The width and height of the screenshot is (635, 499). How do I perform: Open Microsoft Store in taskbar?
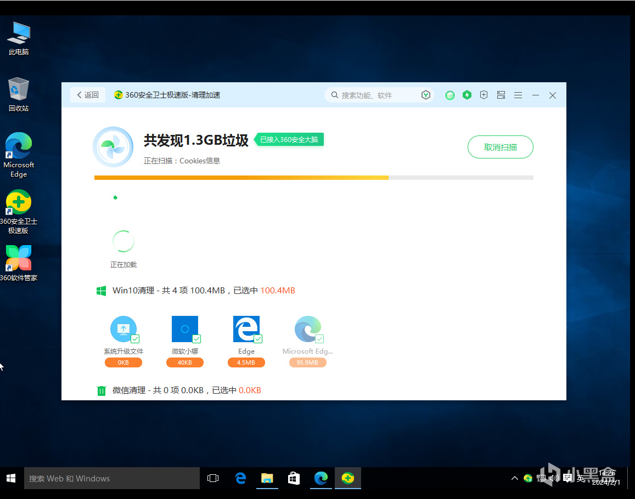click(294, 478)
